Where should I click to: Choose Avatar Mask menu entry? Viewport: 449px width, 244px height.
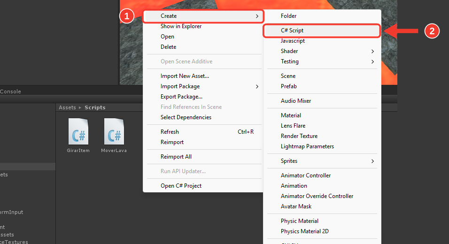click(x=322, y=206)
